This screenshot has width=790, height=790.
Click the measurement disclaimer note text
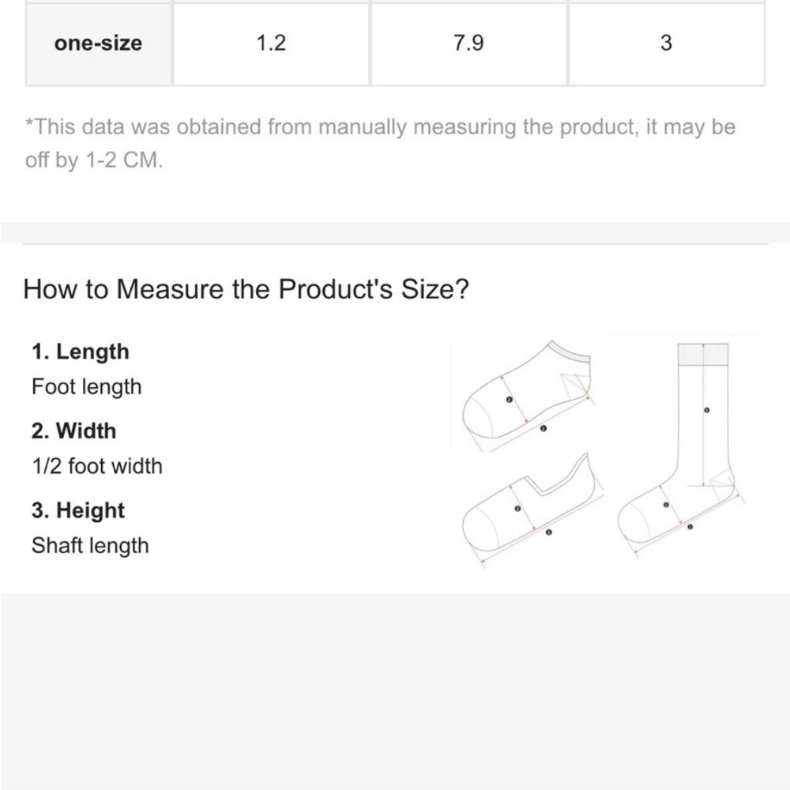click(x=381, y=143)
